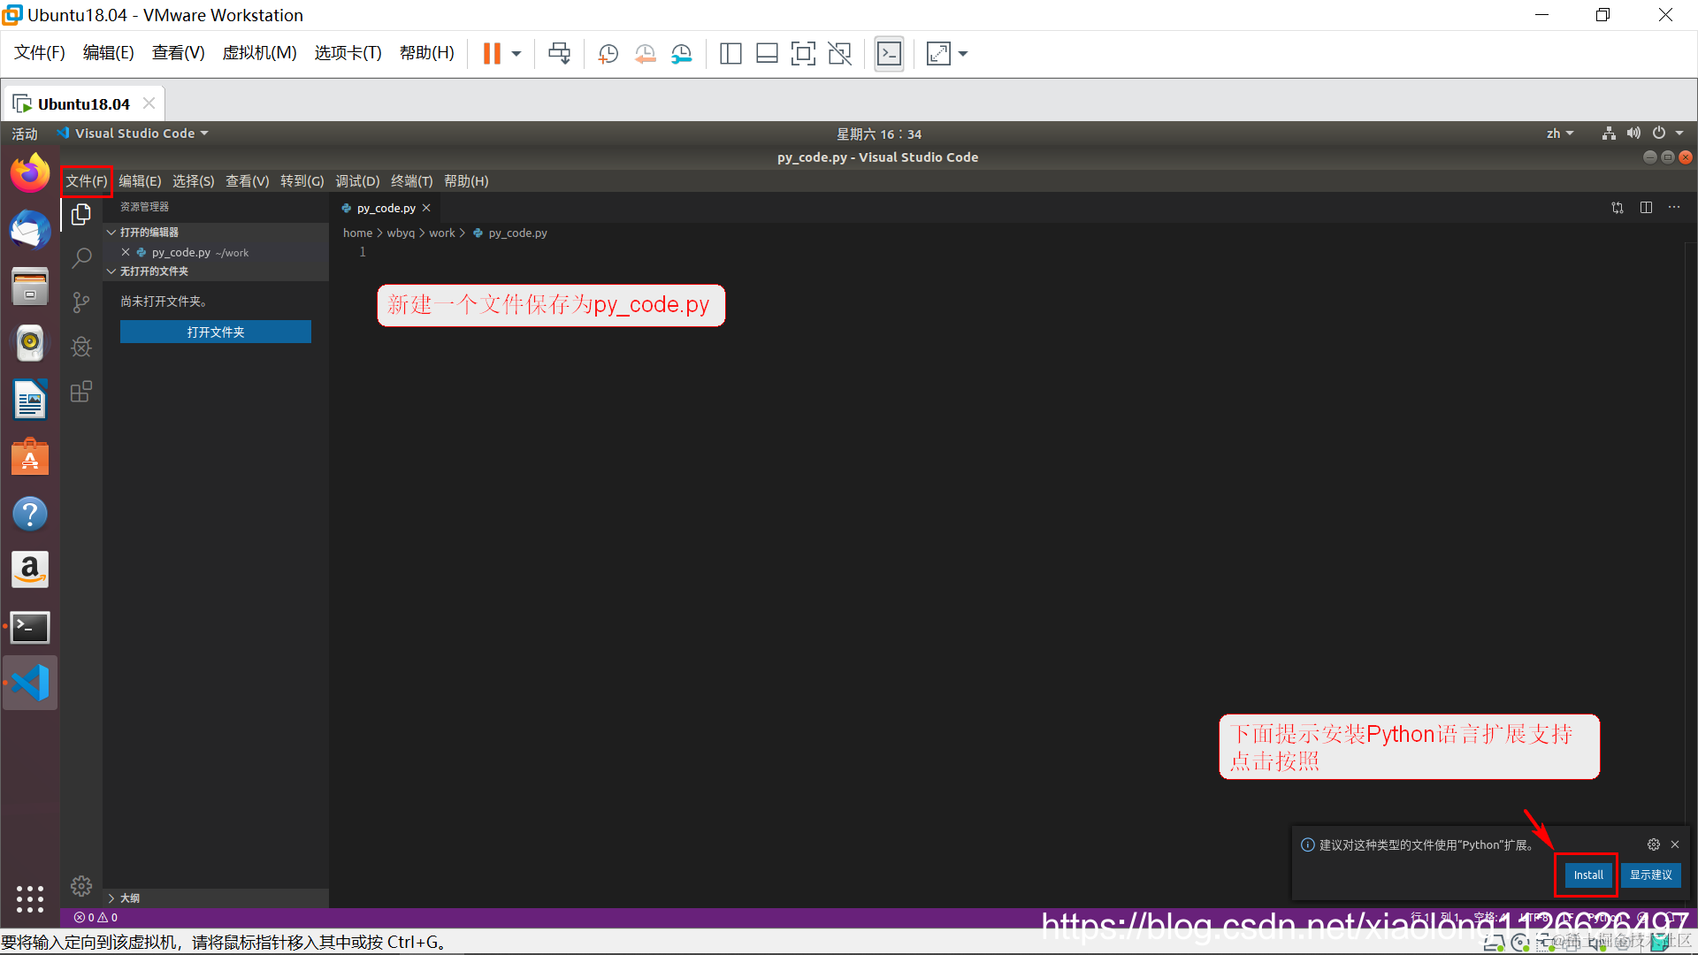The width and height of the screenshot is (1698, 955).
Task: Launch Firefox from the Ubuntu dock
Action: click(x=30, y=173)
